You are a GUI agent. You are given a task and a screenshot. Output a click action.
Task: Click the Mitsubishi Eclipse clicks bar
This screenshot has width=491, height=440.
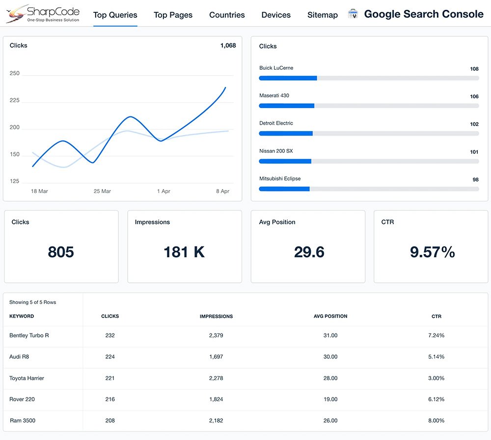click(369, 189)
